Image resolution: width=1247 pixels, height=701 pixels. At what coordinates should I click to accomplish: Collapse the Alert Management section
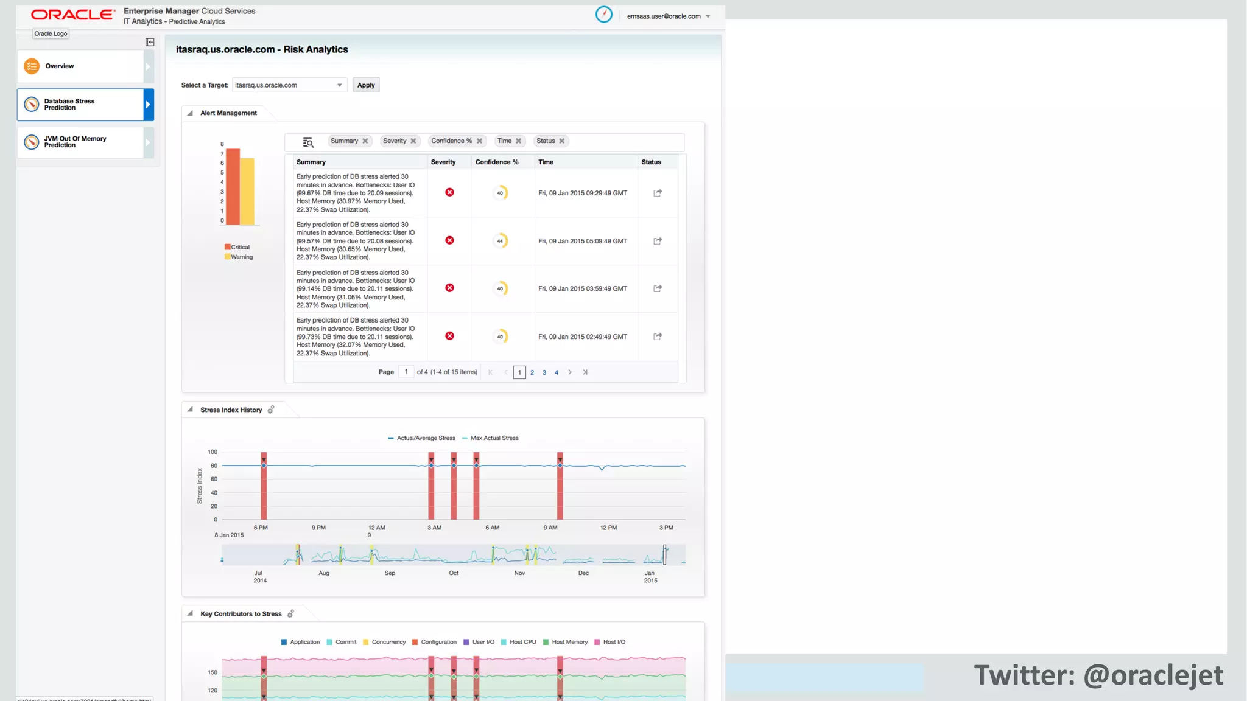(190, 113)
